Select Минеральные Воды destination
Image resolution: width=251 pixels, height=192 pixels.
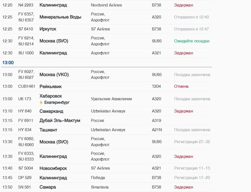point(60,17)
